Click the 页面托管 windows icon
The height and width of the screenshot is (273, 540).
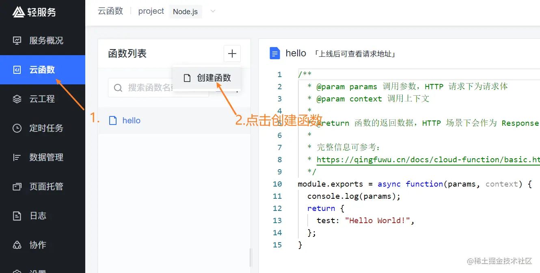[17, 187]
